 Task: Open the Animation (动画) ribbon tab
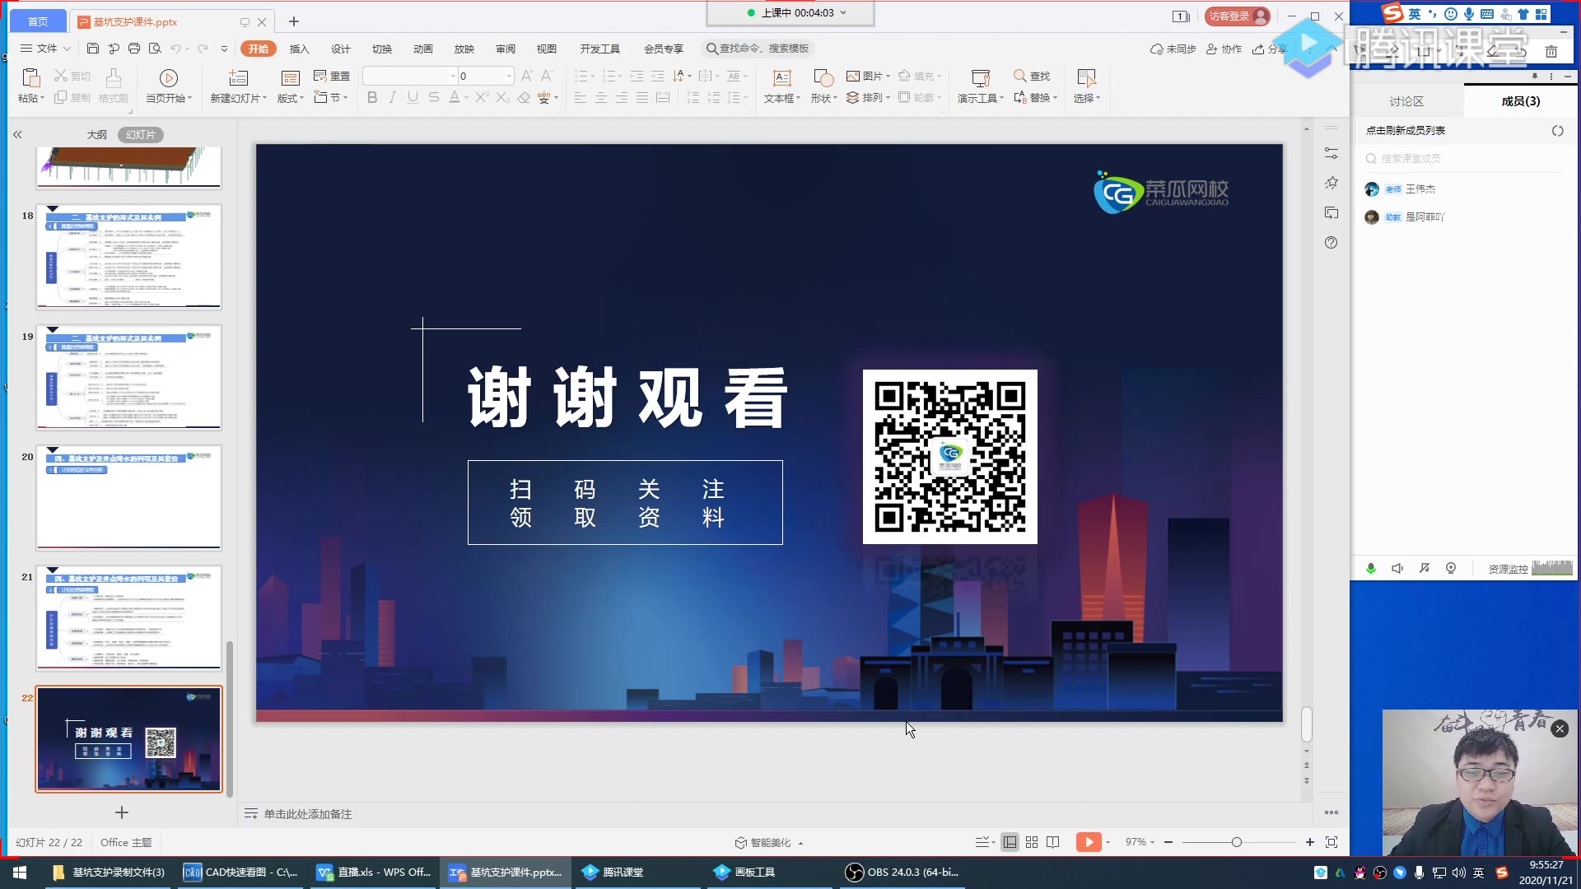(x=422, y=49)
